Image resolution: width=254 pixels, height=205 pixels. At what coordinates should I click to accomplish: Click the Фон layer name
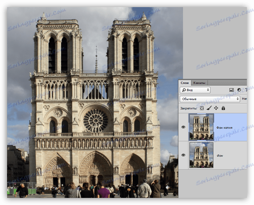[220, 156]
